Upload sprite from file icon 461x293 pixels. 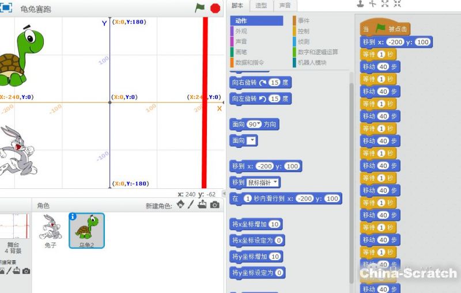(x=202, y=205)
